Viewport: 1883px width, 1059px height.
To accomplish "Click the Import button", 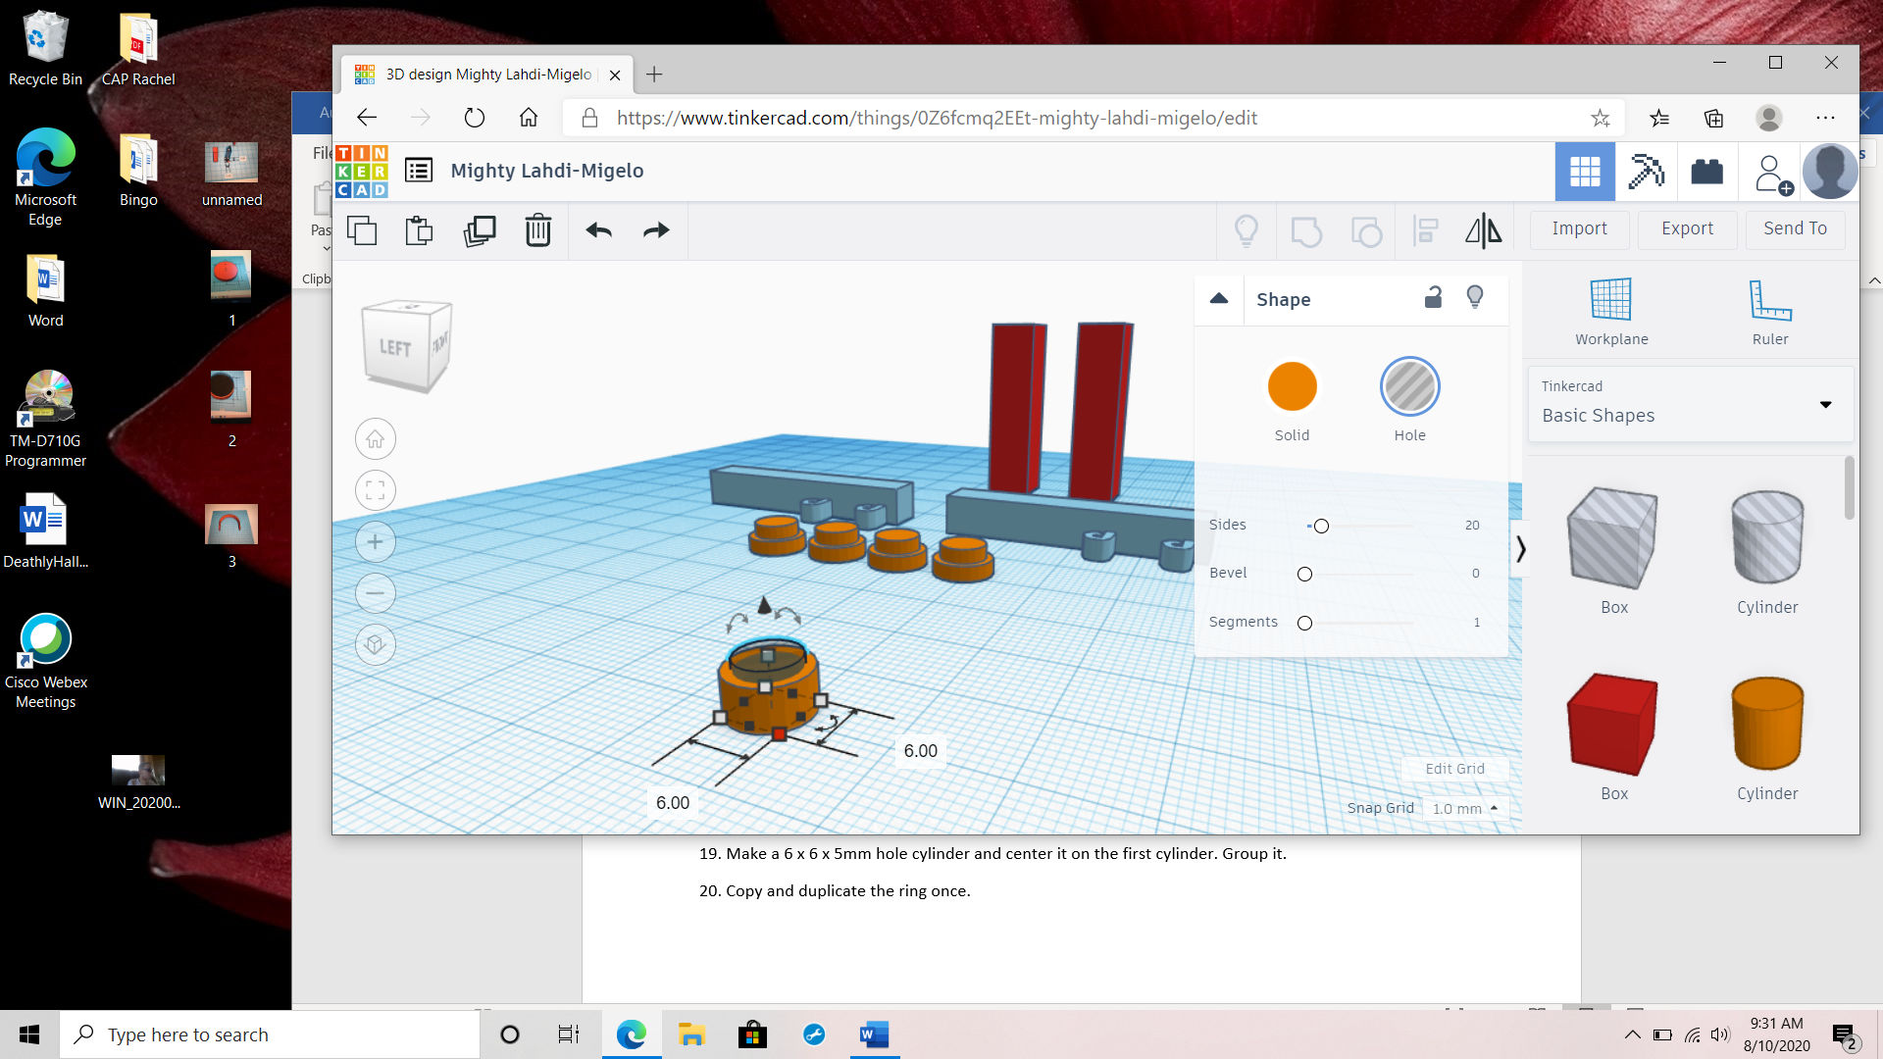I will [x=1579, y=228].
